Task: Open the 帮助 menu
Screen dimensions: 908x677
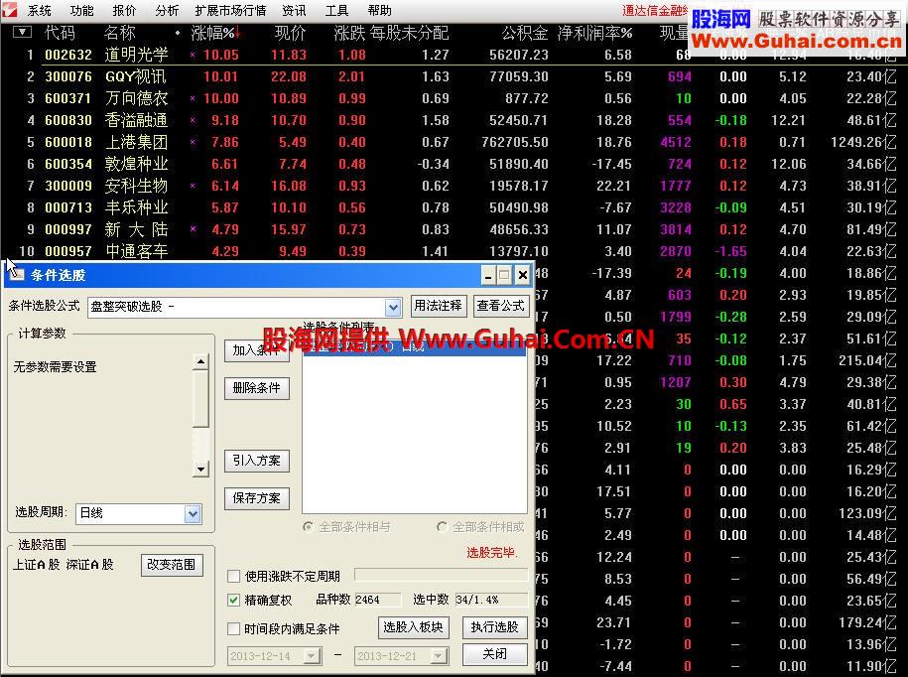Action: (380, 11)
